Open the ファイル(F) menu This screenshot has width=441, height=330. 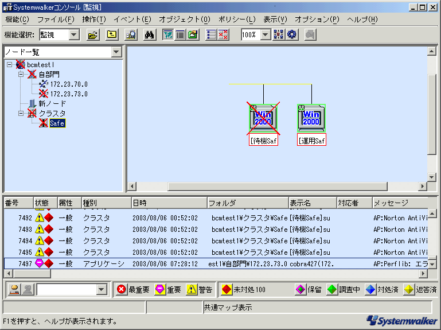(56, 20)
